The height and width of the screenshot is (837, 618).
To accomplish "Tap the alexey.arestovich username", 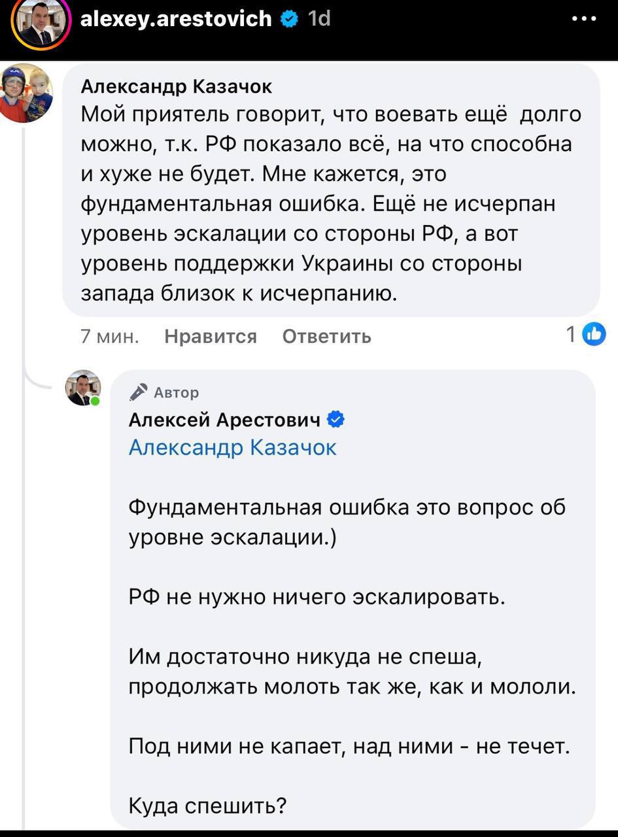I will click(175, 19).
